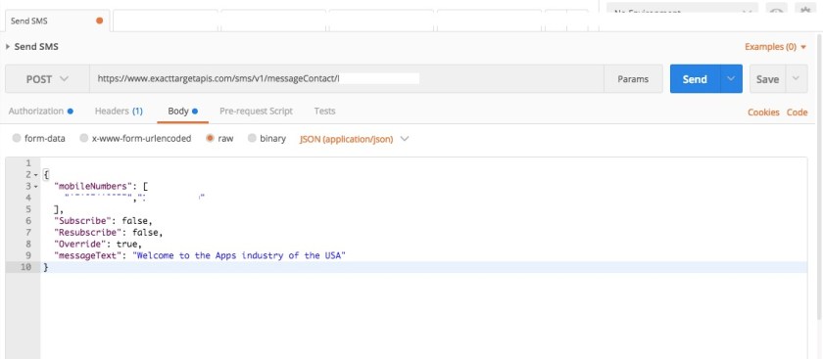Switch to the Authorization tab
The width and height of the screenshot is (823, 359).
pos(41,112)
